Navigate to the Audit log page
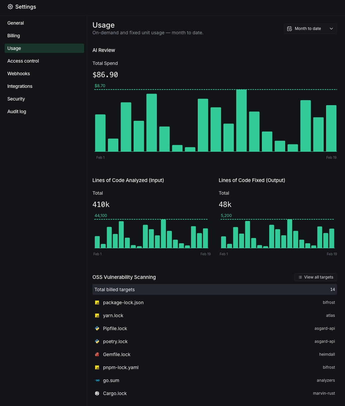The height and width of the screenshot is (406, 345). click(x=17, y=111)
